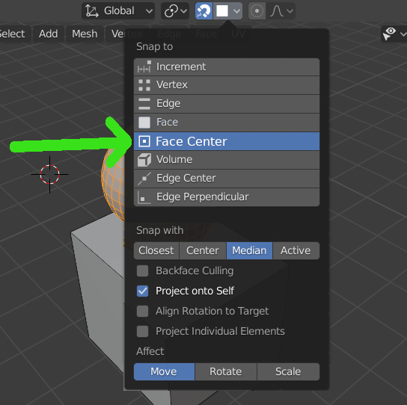Open the pivot point dropdown

click(x=175, y=11)
